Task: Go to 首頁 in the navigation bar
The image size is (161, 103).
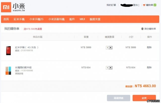Action: click(x=6, y=19)
